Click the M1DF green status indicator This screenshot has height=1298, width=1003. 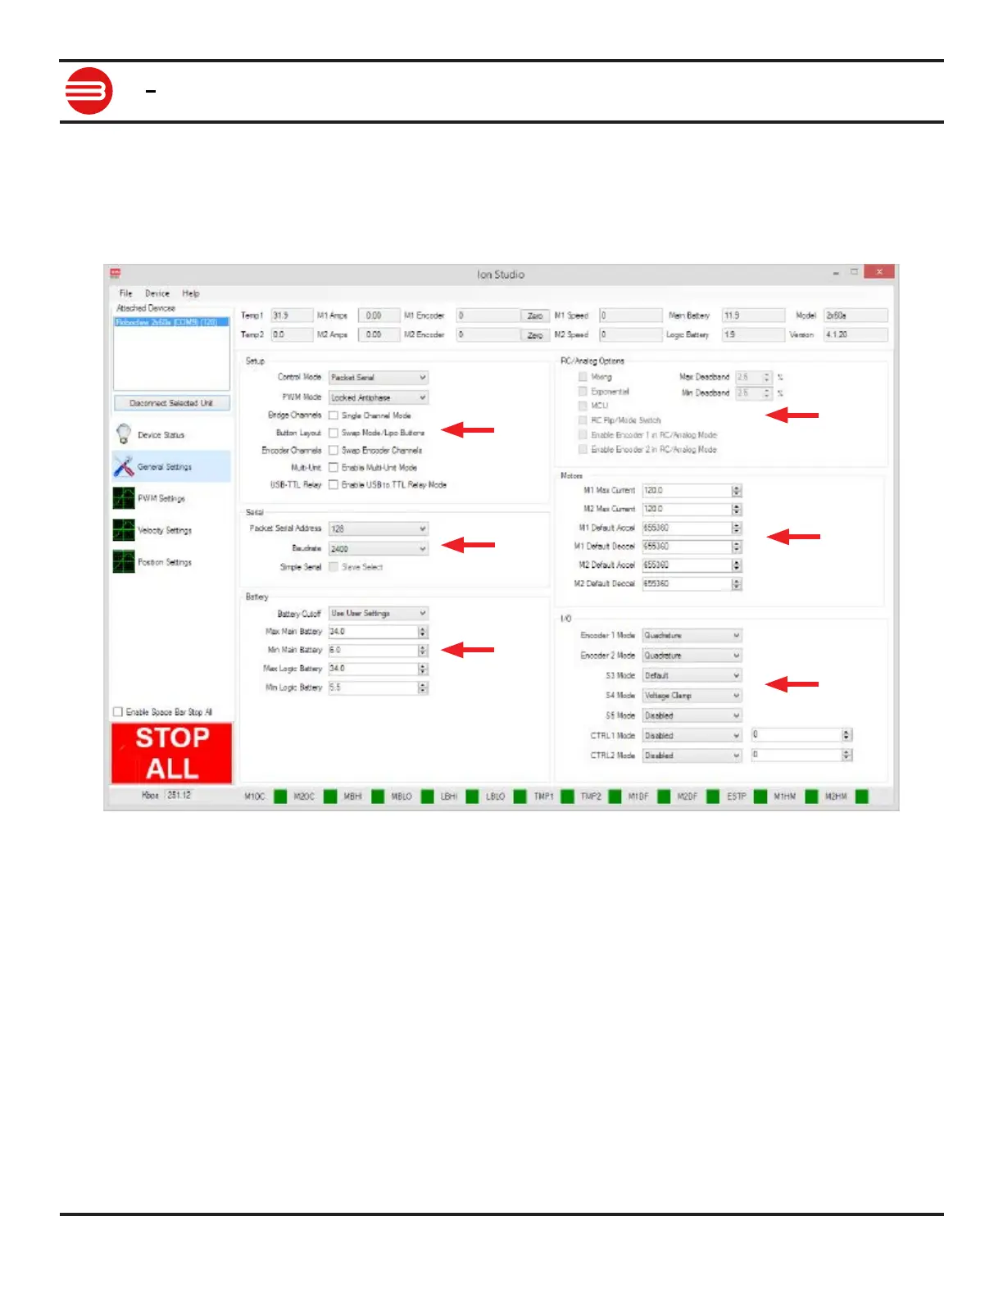[664, 796]
